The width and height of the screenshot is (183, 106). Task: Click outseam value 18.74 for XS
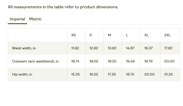coord(75,61)
